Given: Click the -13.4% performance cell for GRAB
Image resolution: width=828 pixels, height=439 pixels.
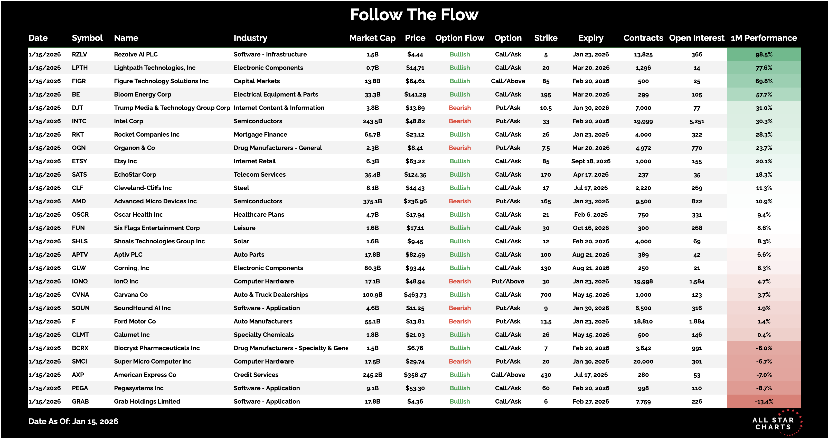Looking at the screenshot, I should tap(764, 402).
